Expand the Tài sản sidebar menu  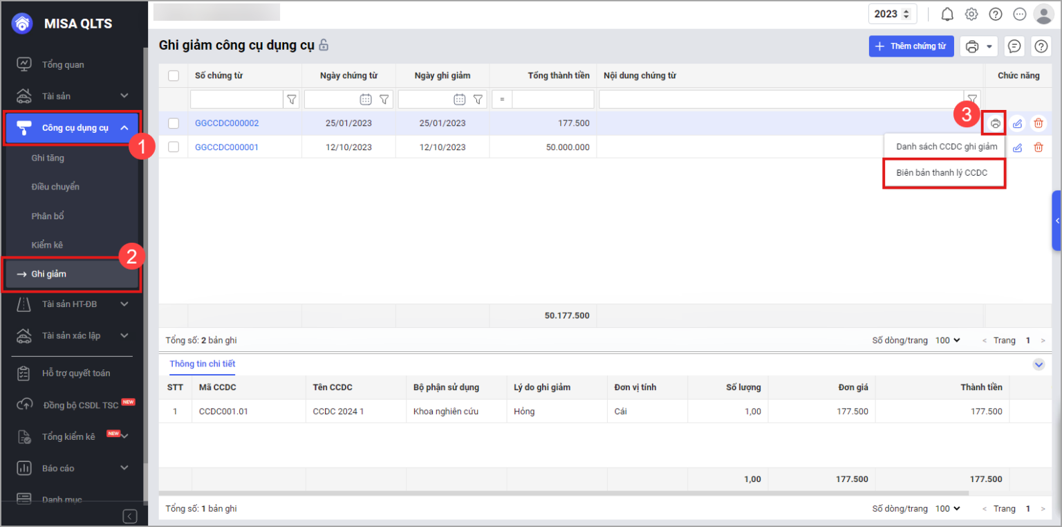pos(124,95)
